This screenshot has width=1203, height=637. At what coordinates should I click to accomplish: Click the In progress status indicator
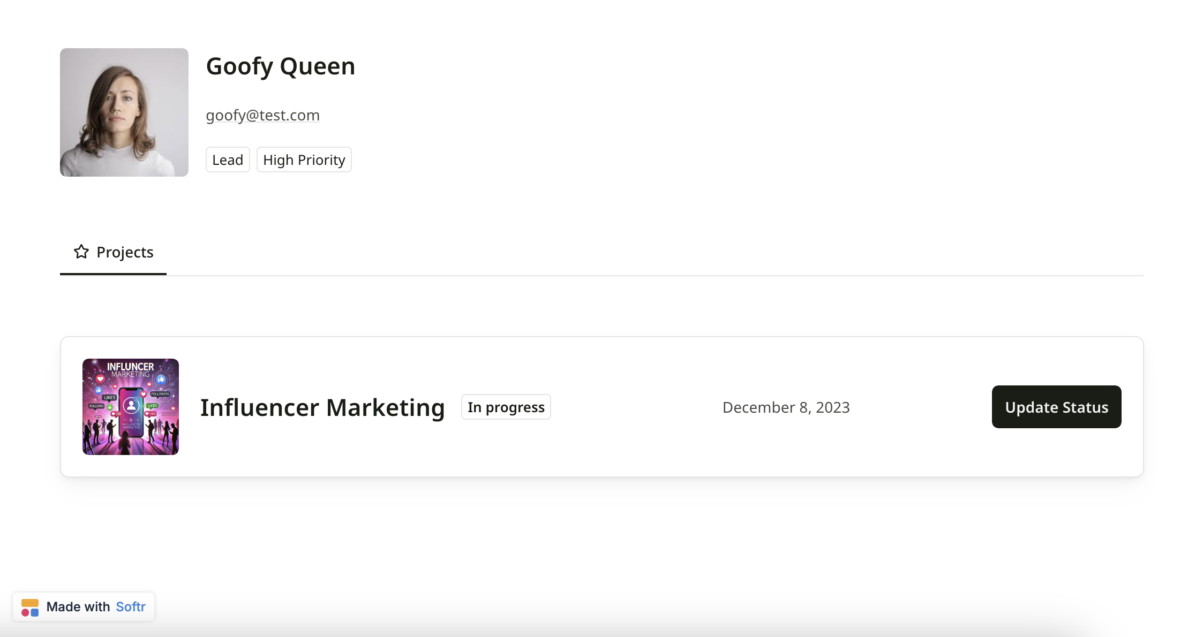click(505, 407)
